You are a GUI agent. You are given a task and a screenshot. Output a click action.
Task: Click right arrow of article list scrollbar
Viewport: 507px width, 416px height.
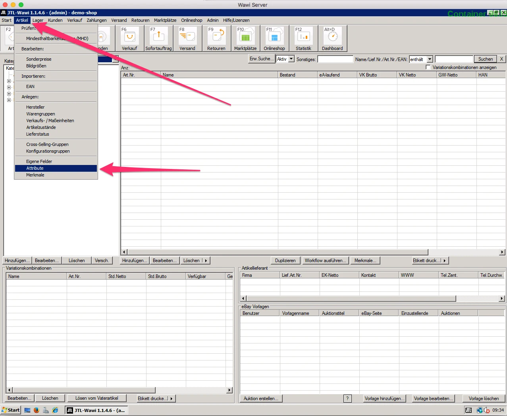tap(502, 252)
